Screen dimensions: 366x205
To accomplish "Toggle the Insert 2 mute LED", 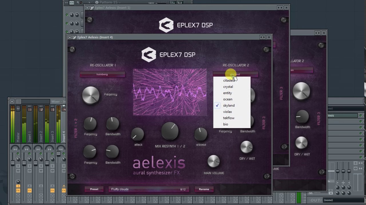I will (41, 153).
